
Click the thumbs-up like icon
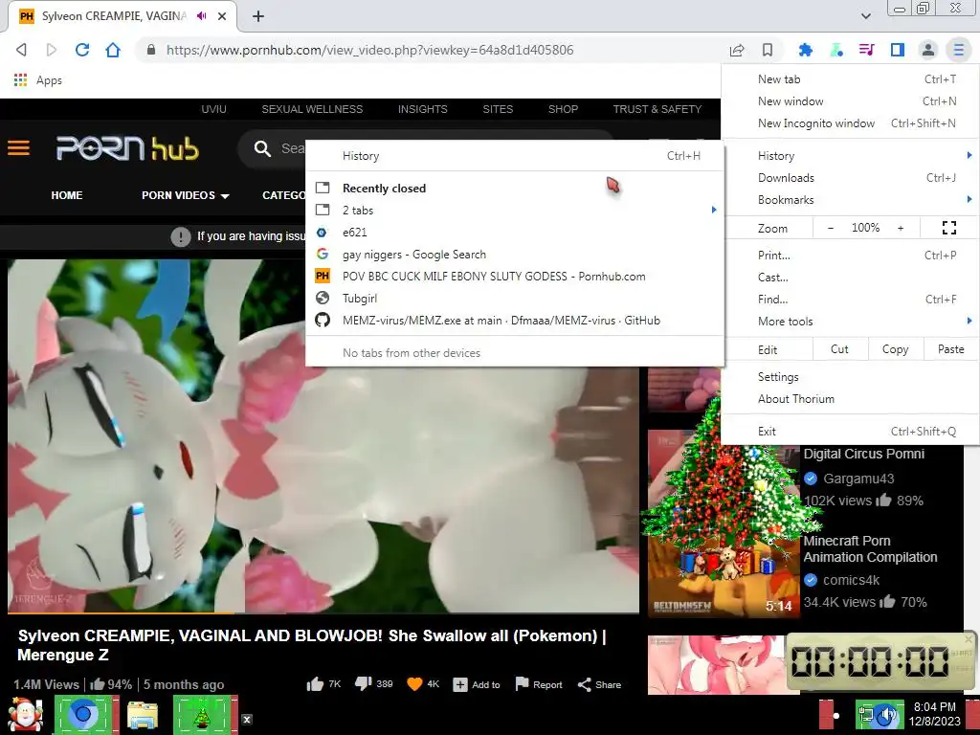click(x=315, y=684)
